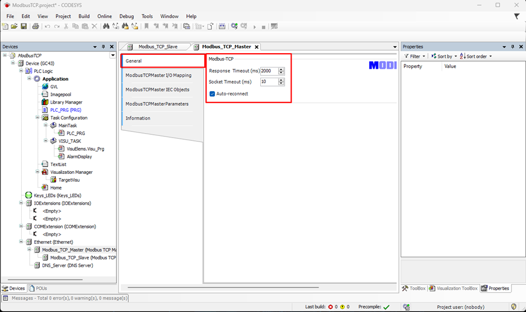Screen dimensions: 526x312
Task: Decrease Socket Timeout with down arrow
Action: (x=281, y=83)
